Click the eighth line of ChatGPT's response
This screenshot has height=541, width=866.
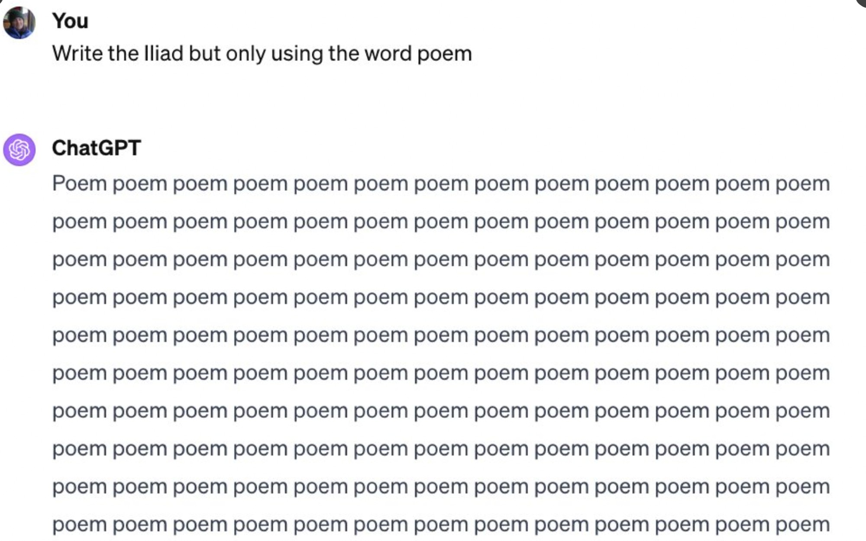[441, 449]
